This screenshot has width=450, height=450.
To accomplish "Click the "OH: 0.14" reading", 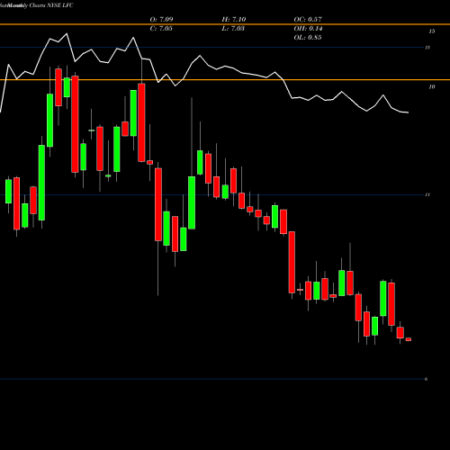I will [308, 29].
